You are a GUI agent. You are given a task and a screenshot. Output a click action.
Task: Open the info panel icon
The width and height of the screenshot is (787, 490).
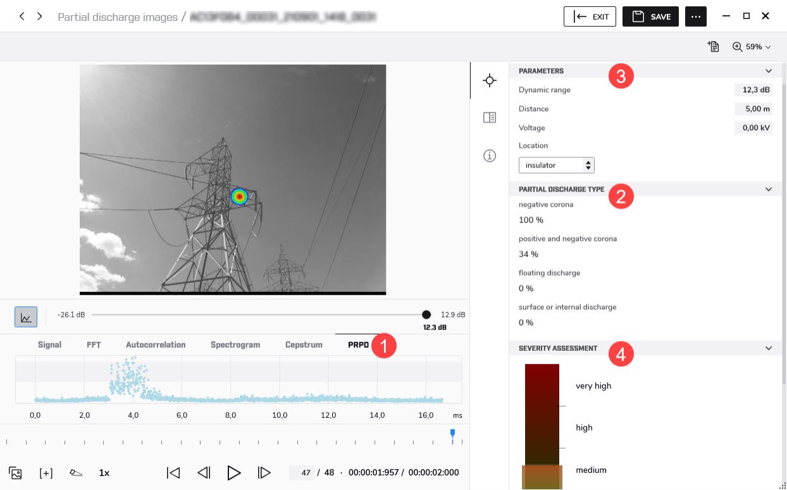489,156
